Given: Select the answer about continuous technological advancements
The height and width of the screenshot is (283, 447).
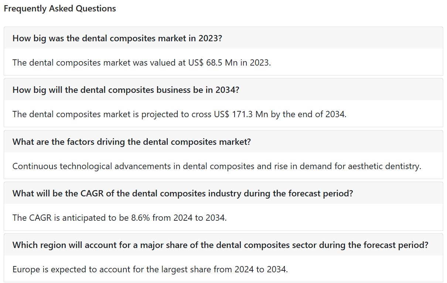Looking at the screenshot, I should tap(217, 166).
